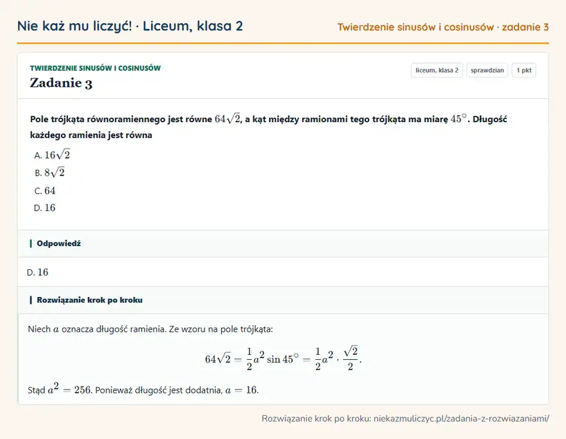The width and height of the screenshot is (566, 439).
Task: Click the green 'TWIERDZENIE SINUSÓW I COSINUSÓW' category label
Action: coord(95,68)
